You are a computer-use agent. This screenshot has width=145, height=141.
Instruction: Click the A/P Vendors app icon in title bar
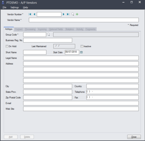coord(3,3)
